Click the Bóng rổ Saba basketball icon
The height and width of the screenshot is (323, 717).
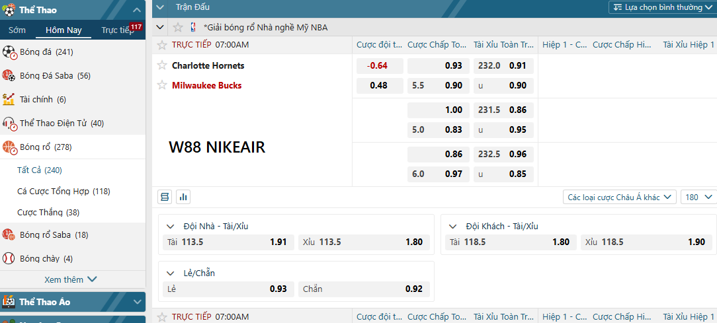tap(9, 234)
